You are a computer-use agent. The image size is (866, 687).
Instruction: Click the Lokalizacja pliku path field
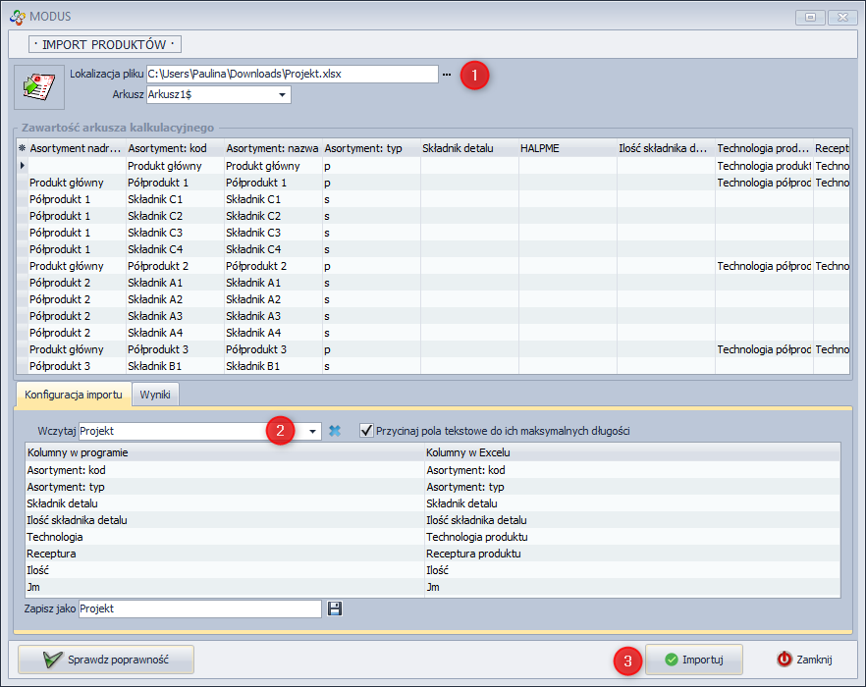[291, 74]
